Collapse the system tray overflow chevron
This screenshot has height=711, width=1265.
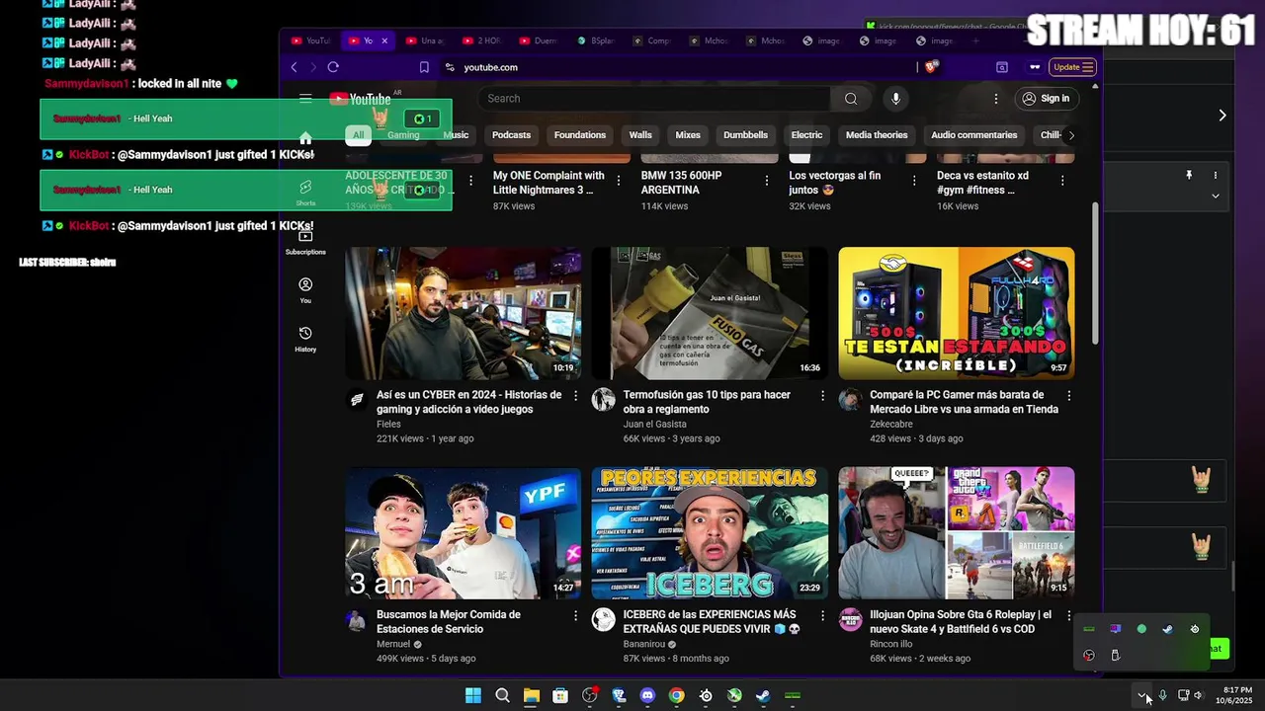pos(1141,695)
